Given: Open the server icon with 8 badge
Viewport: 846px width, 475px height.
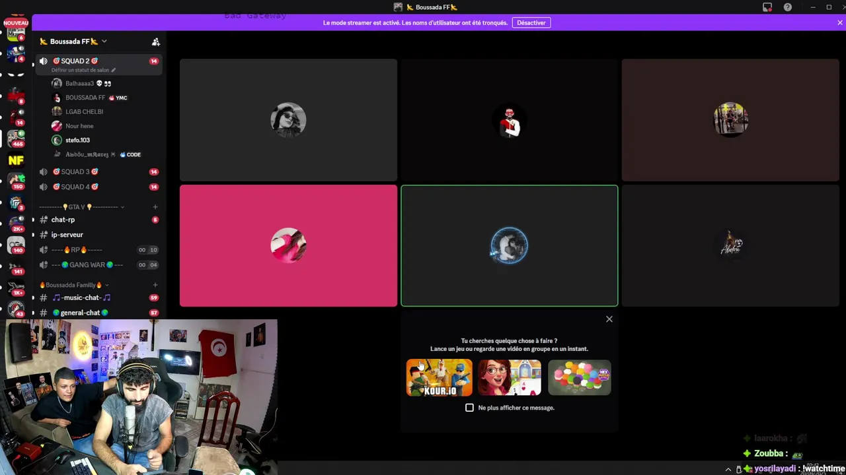Looking at the screenshot, I should 16,96.
